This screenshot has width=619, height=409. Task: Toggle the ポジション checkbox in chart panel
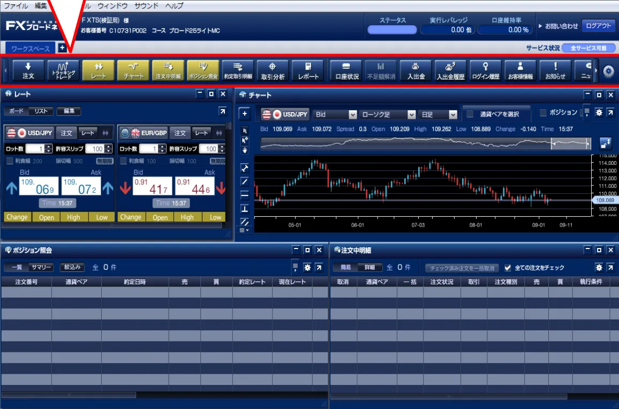tap(543, 113)
